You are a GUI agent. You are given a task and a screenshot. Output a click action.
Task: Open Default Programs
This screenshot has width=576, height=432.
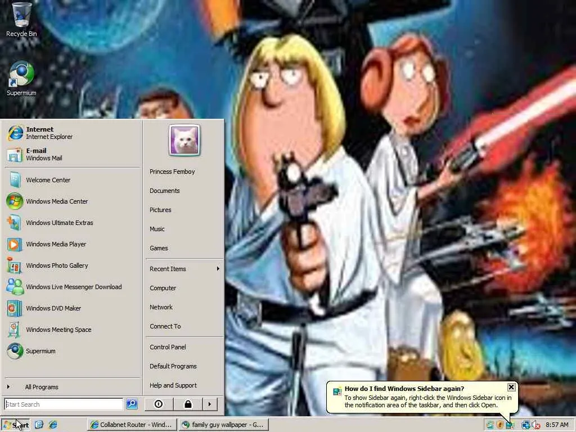(184, 366)
